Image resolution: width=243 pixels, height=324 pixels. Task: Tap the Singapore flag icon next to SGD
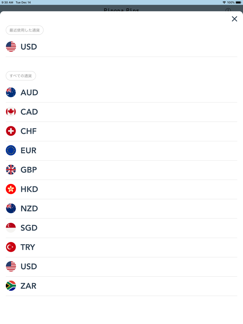(11, 228)
